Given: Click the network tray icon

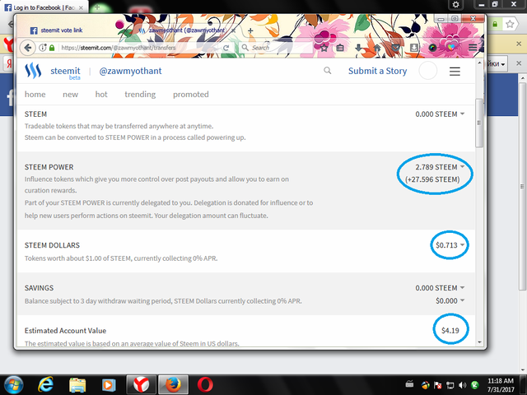Looking at the screenshot, I should click(450, 385).
